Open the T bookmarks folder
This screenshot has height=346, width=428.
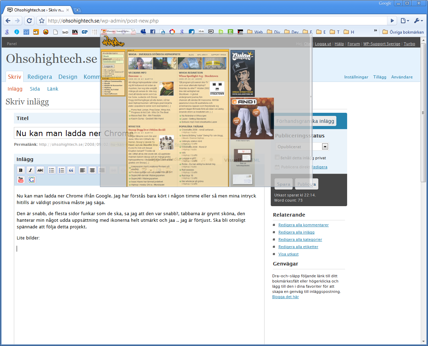[335, 32]
